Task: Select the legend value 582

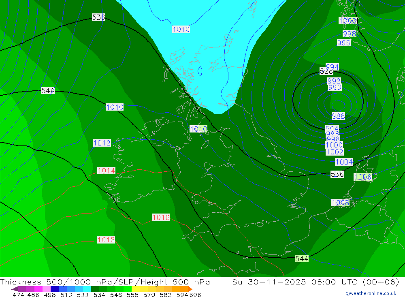Action: click(166, 295)
